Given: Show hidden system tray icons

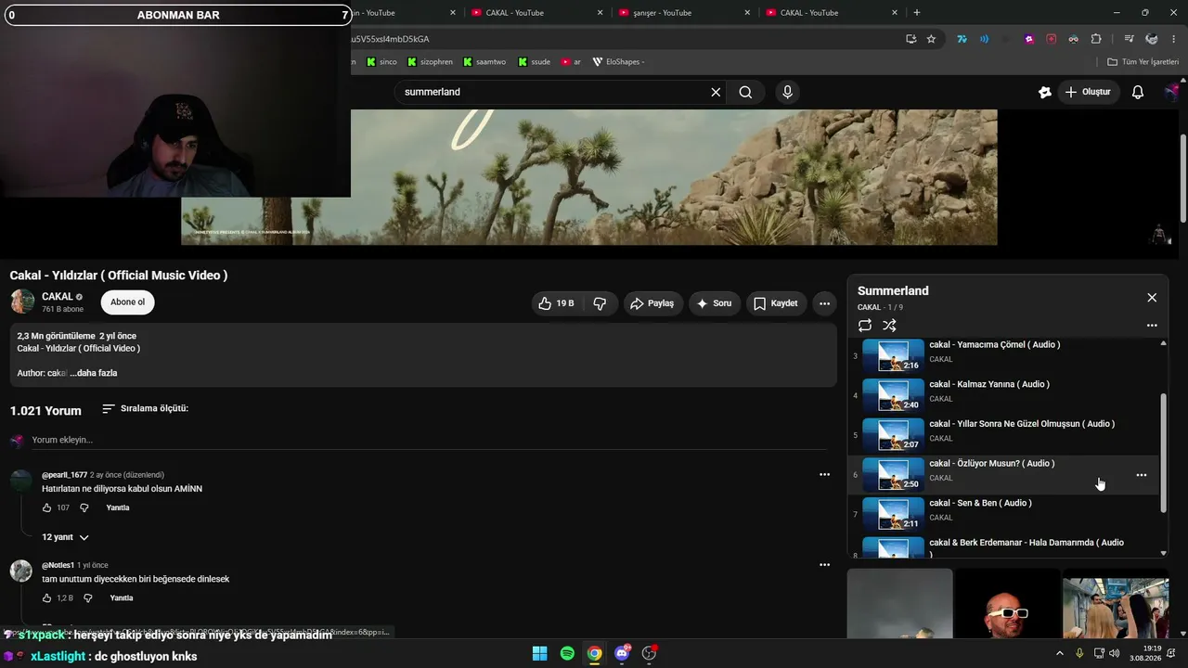Looking at the screenshot, I should (1060, 653).
